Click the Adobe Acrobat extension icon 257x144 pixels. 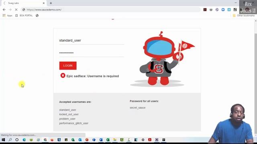(x=205, y=10)
